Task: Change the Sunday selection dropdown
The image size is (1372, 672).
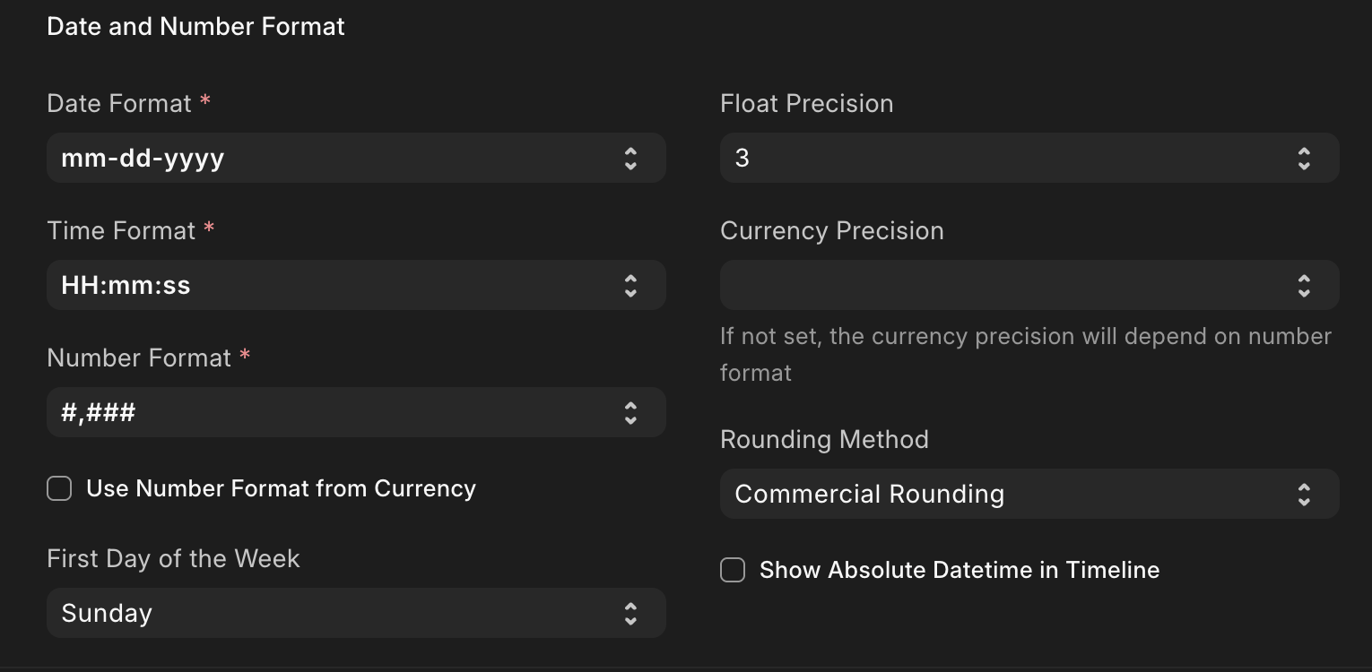Action: tap(341, 614)
